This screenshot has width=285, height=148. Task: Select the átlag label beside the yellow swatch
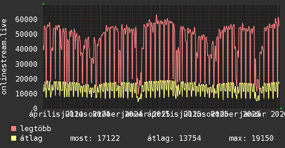click(x=31, y=138)
